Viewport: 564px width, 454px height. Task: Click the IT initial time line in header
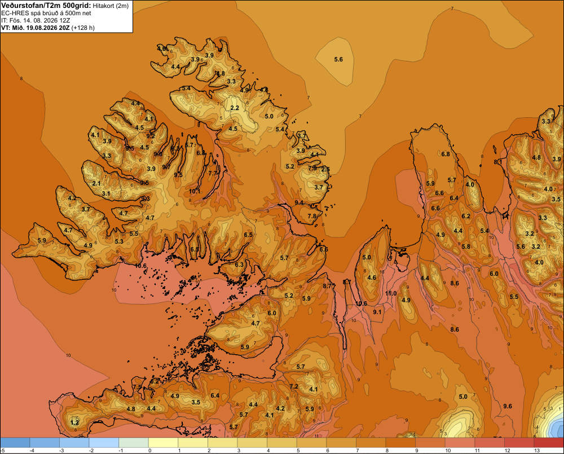35,20
